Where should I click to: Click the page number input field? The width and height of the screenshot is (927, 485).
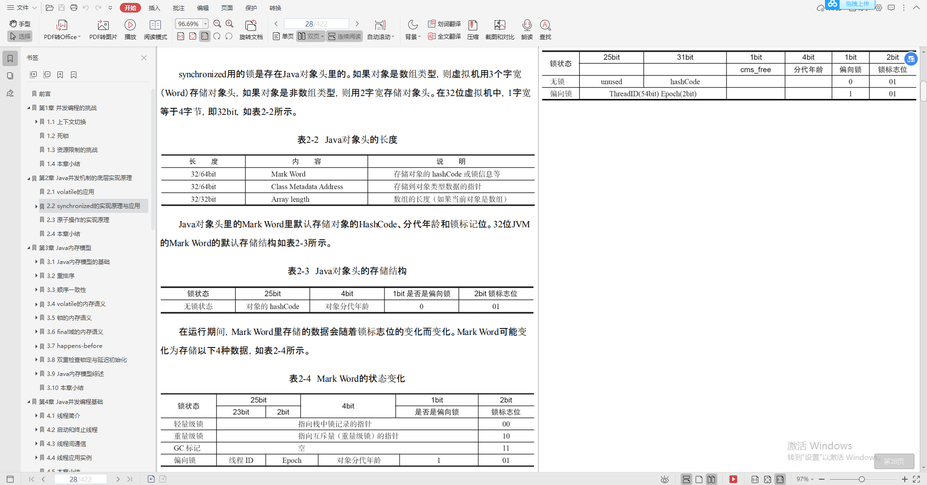pos(316,23)
